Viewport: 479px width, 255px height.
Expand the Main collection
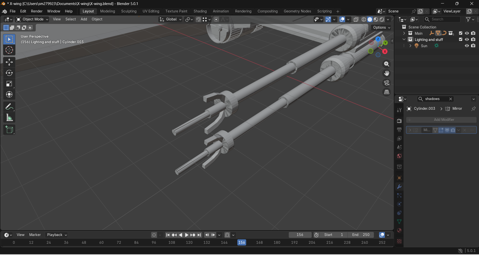coord(404,33)
